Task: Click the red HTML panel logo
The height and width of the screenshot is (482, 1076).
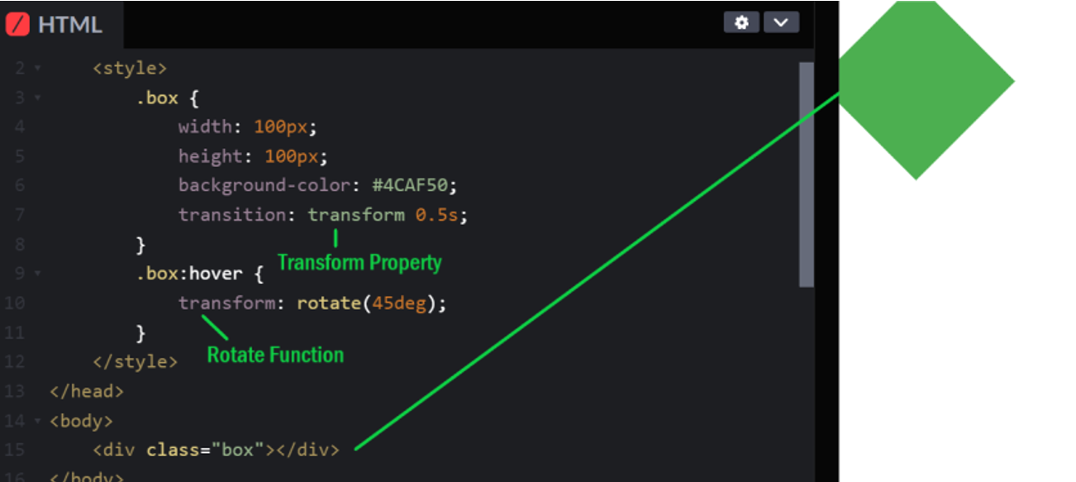Action: coord(17,24)
